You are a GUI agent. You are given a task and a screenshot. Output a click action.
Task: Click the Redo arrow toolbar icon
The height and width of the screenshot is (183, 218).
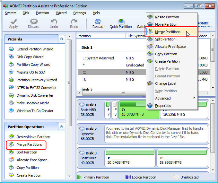[x=74, y=22]
